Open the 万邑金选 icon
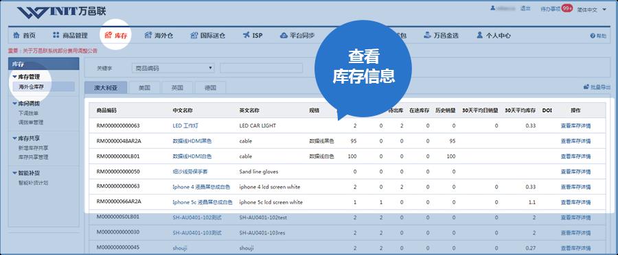 pos(427,36)
